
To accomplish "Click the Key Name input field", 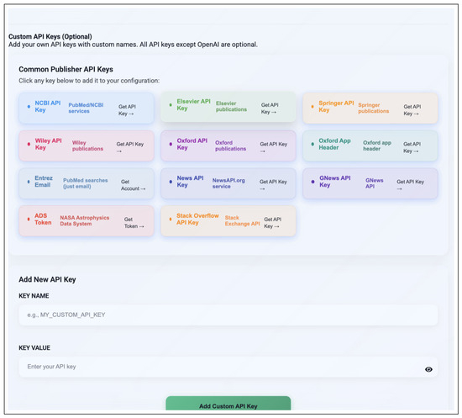I will [228, 315].
